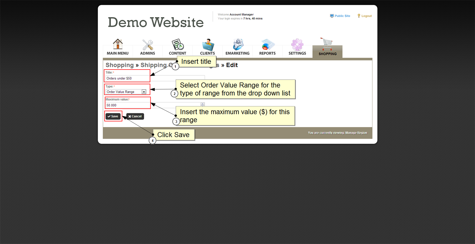Follow the Public Site link
Image resolution: width=475 pixels, height=244 pixels.
342,16
